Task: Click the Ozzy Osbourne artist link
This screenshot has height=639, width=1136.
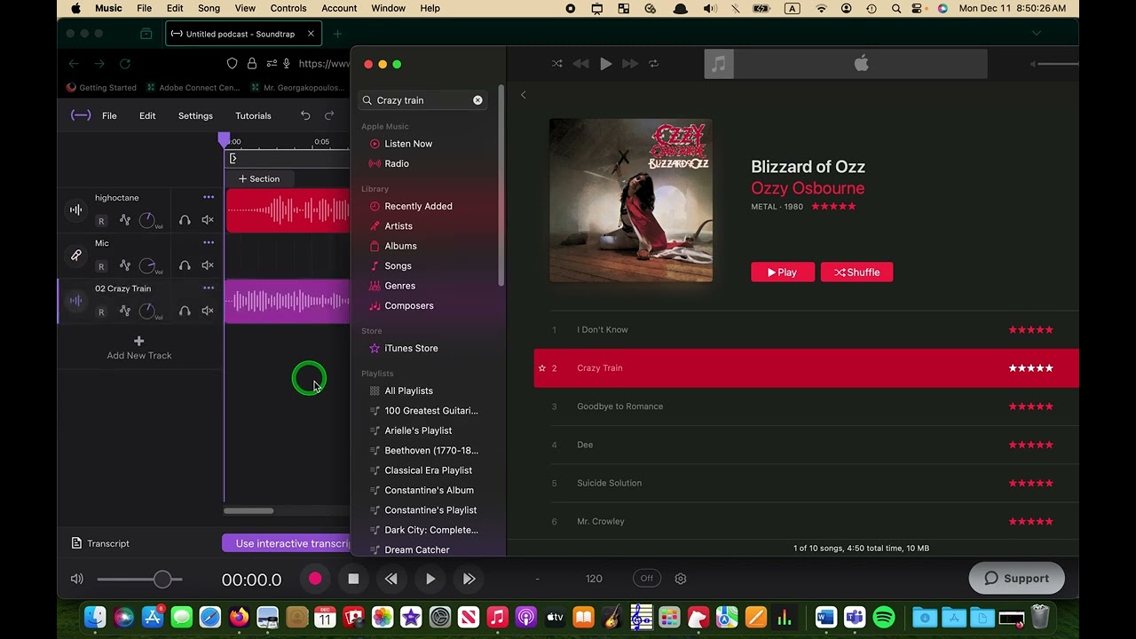Action: [x=808, y=188]
